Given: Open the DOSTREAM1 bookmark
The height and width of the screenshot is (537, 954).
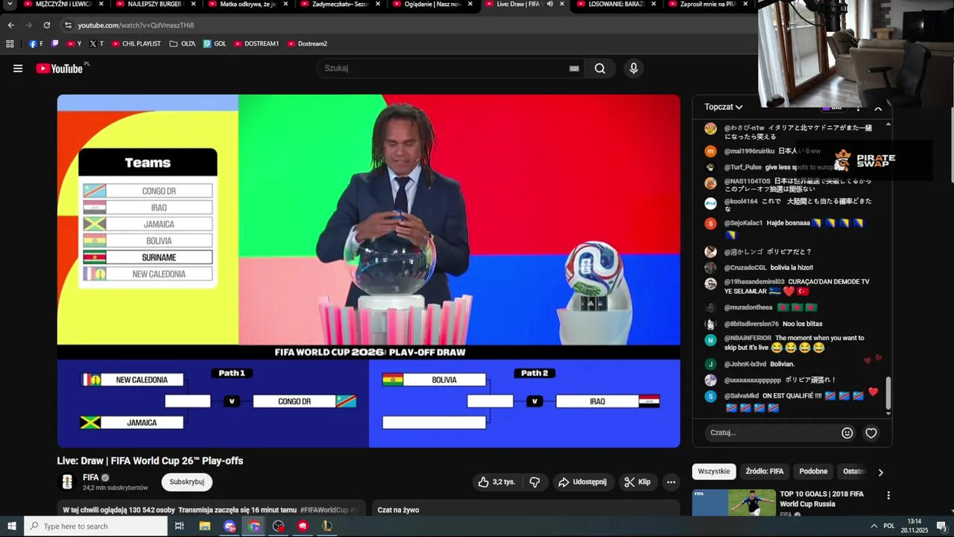Looking at the screenshot, I should pos(256,43).
